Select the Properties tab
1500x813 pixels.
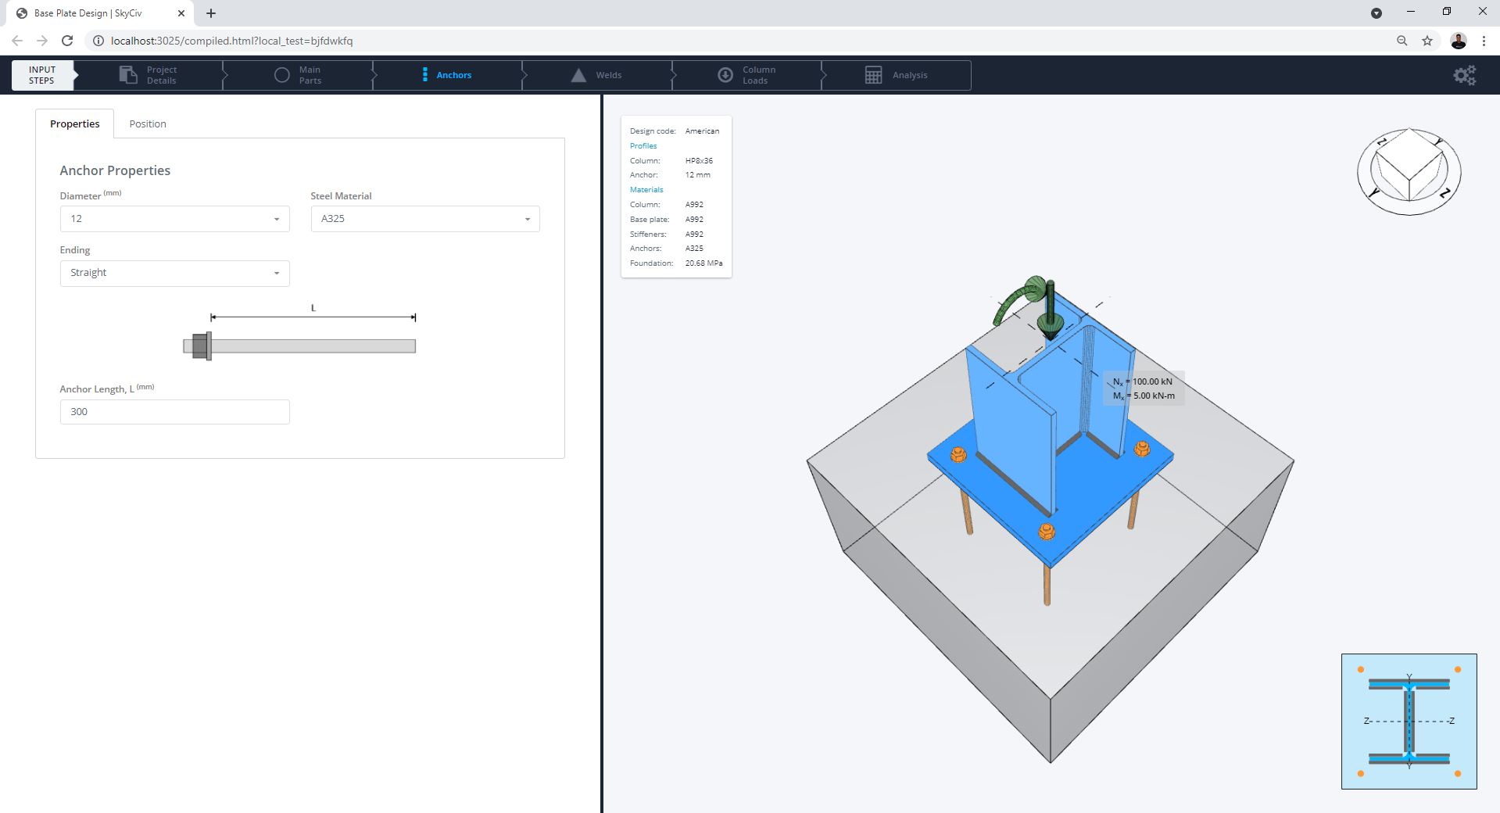click(74, 124)
